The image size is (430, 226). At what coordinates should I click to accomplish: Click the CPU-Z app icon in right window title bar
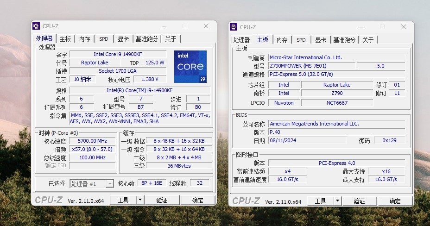point(234,27)
